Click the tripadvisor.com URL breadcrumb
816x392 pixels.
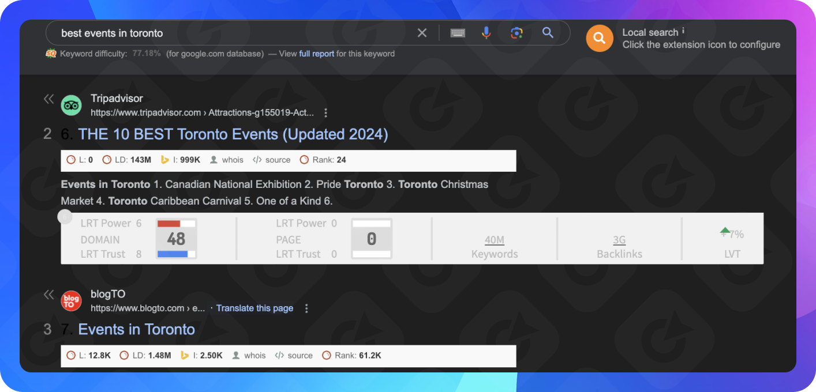(x=202, y=112)
